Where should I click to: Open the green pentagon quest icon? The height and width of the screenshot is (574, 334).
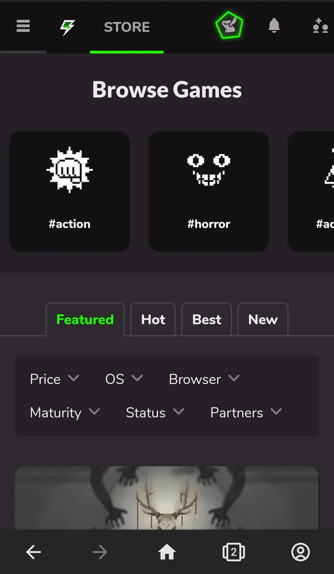pos(229,26)
